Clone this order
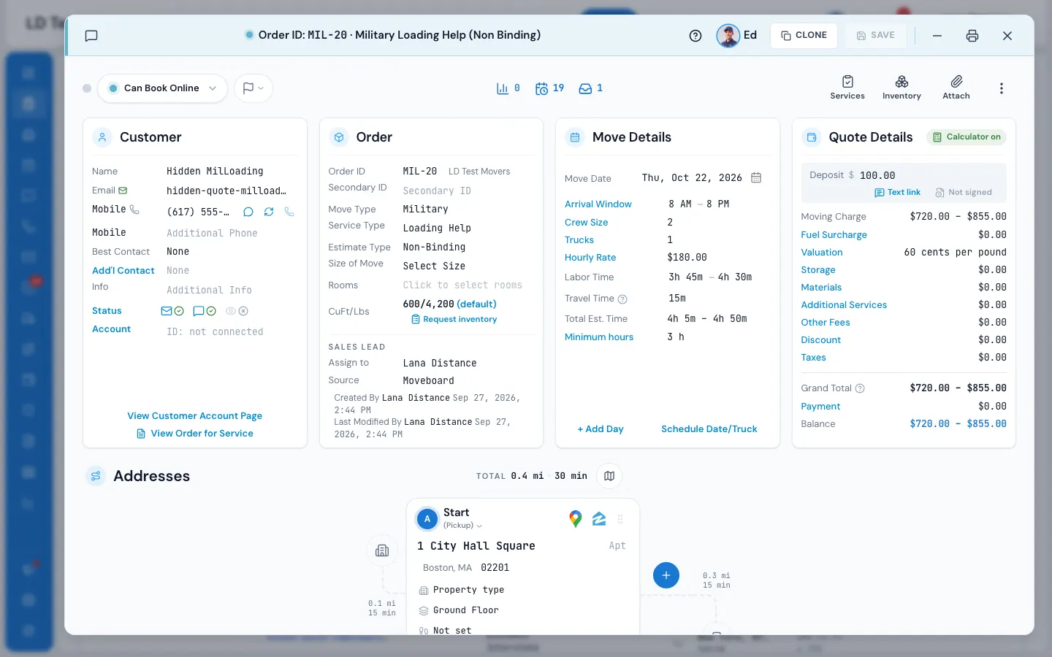Screen dimensions: 1052x657 point(804,35)
